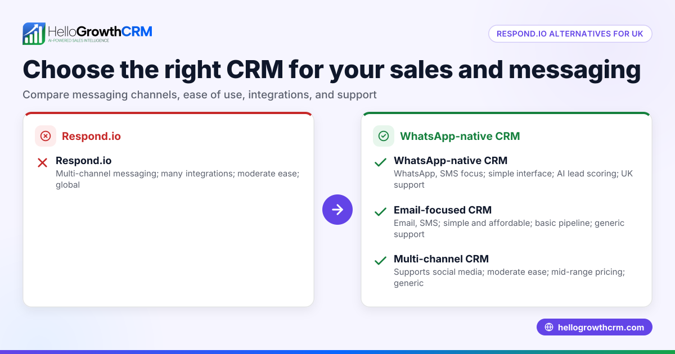
Task: Click the green checkmark next to Multi-channel CRM
Action: pyautogui.click(x=380, y=261)
